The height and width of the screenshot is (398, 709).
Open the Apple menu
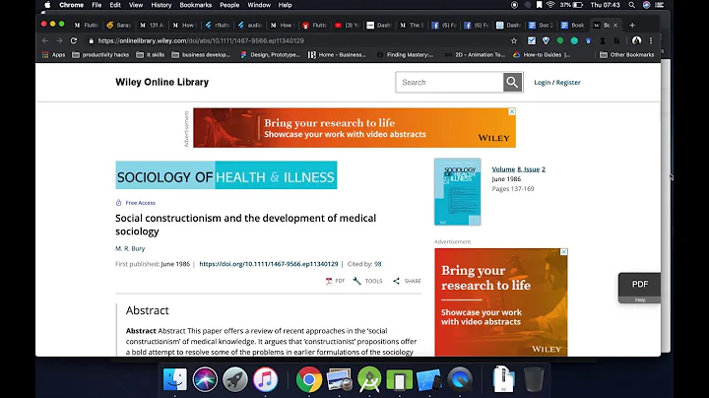47,5
